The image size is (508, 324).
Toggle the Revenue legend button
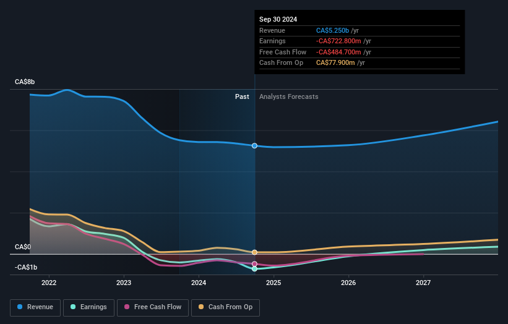(x=35, y=307)
